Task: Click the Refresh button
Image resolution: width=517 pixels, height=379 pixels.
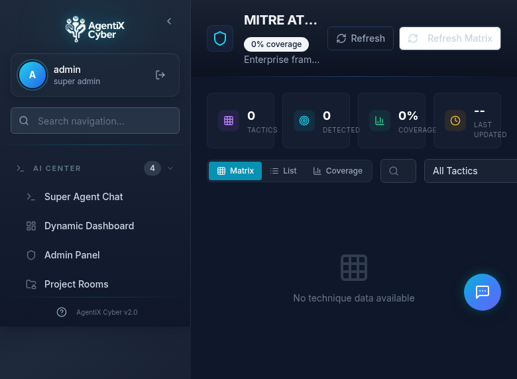Action: click(x=361, y=38)
